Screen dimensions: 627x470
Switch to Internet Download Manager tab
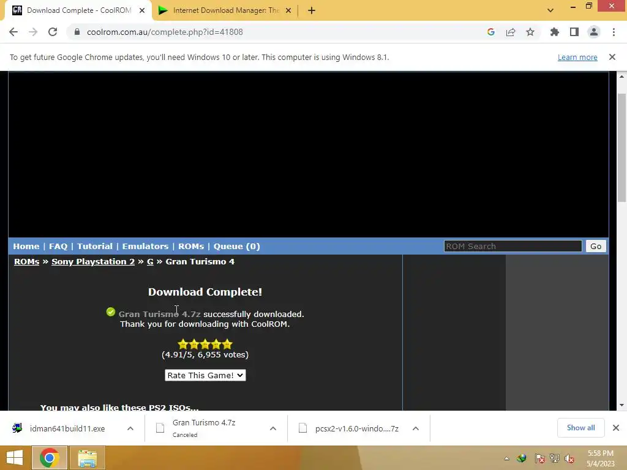225,10
